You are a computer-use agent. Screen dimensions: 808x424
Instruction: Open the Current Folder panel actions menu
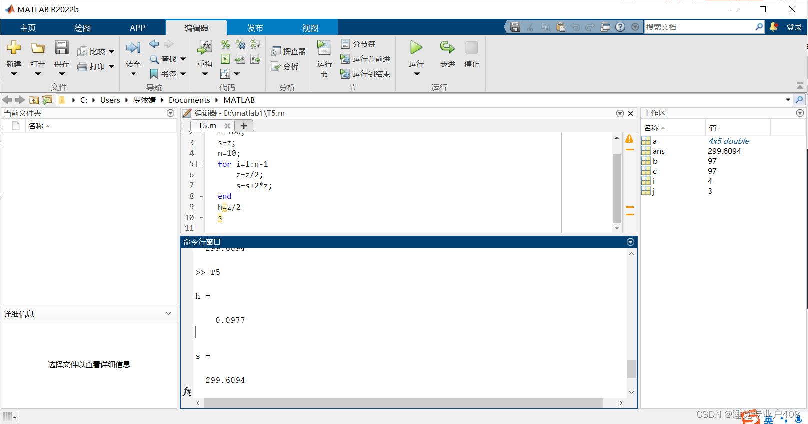coord(170,113)
